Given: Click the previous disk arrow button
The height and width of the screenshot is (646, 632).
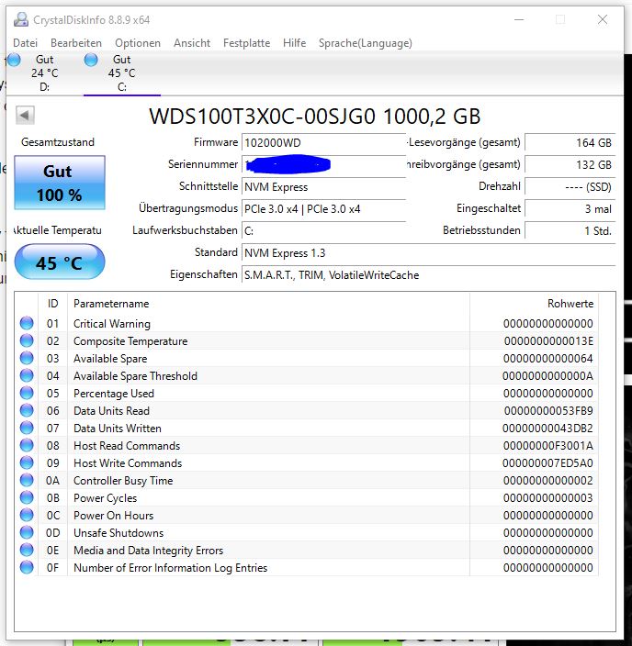Looking at the screenshot, I should pyautogui.click(x=25, y=115).
